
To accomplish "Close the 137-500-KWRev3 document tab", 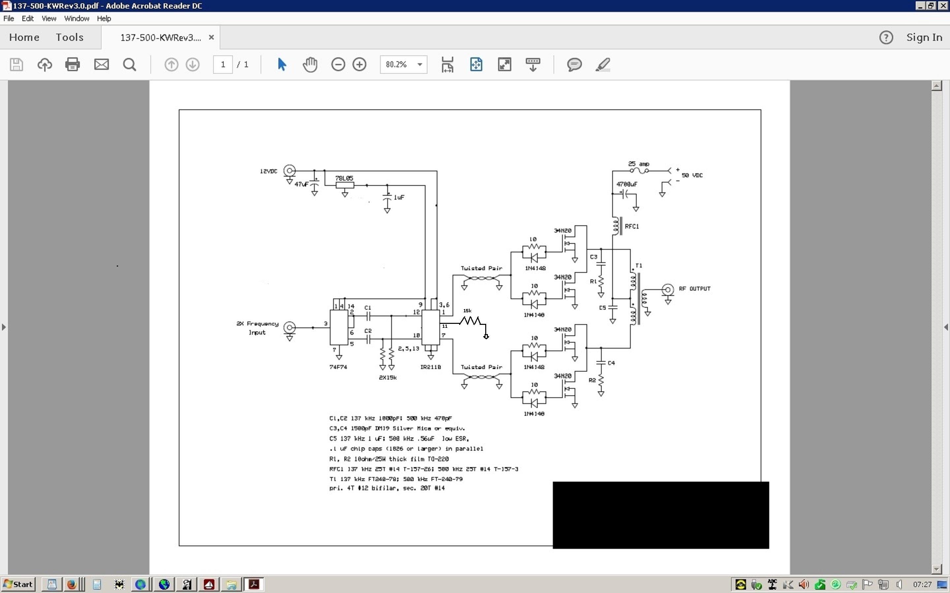I will pyautogui.click(x=211, y=37).
